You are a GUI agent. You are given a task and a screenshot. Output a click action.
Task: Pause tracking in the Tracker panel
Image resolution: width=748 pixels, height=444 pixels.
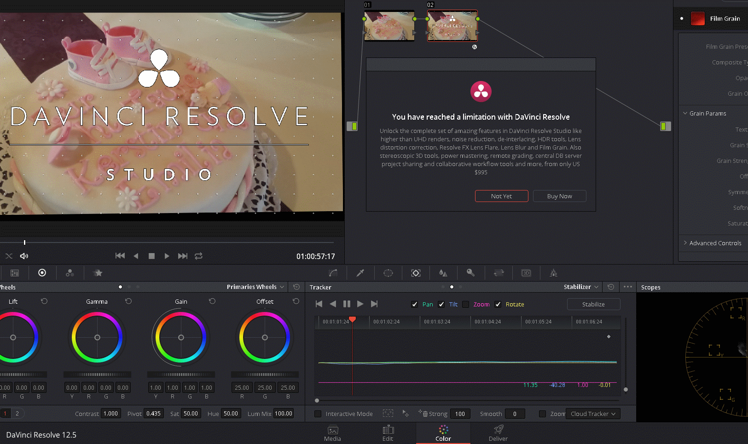click(347, 304)
